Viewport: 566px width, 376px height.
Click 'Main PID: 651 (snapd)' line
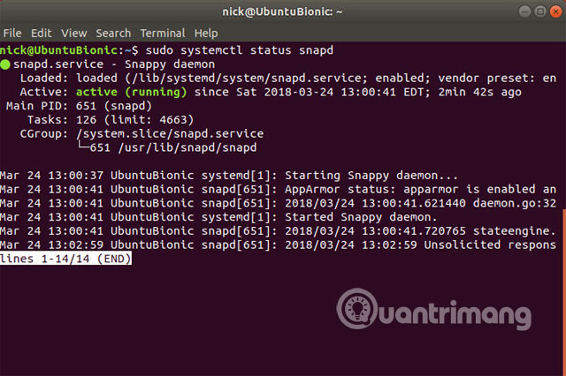click(79, 106)
